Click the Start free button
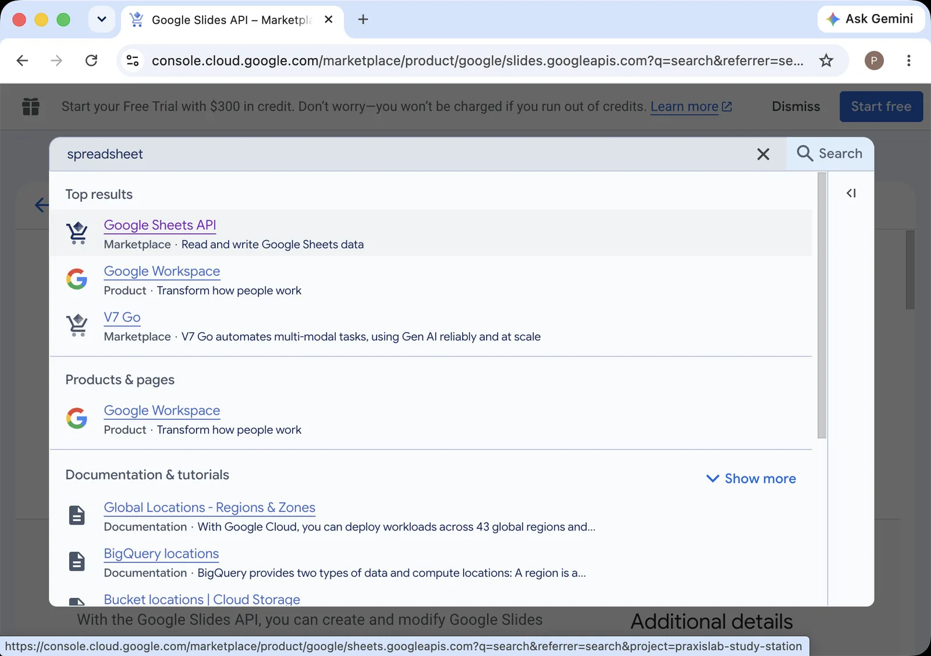The width and height of the screenshot is (931, 656). click(881, 106)
